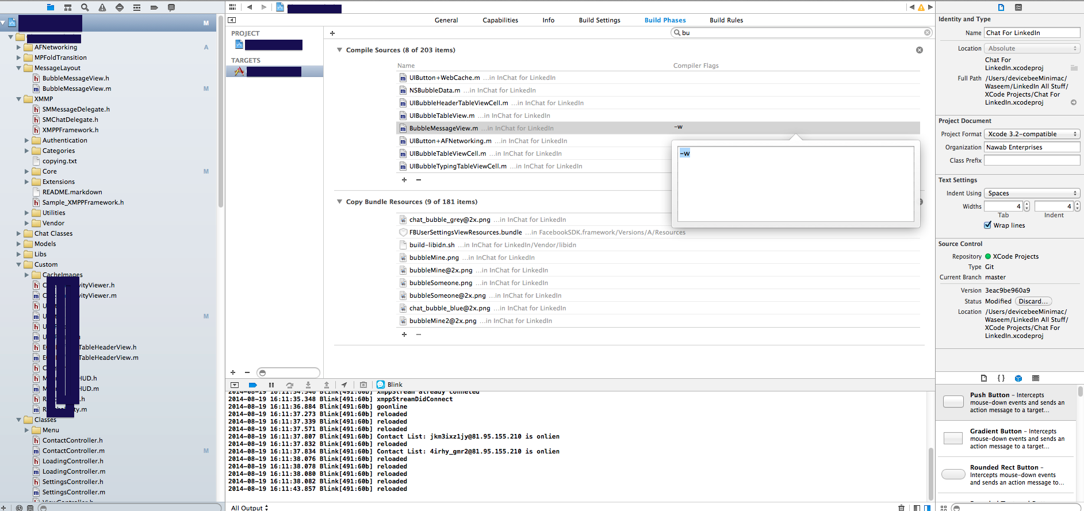This screenshot has width=1084, height=511.
Task: Select the Build Phases tab
Action: (x=665, y=20)
